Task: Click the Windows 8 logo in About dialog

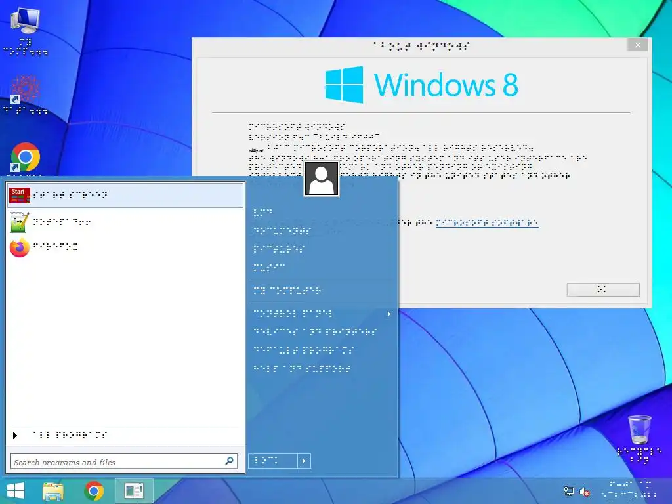Action: click(x=421, y=85)
